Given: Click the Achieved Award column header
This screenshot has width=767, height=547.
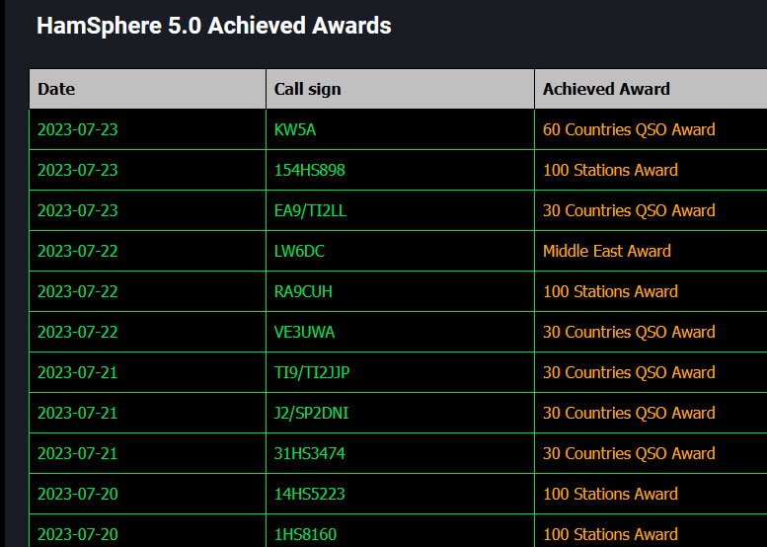Looking at the screenshot, I should coord(606,89).
